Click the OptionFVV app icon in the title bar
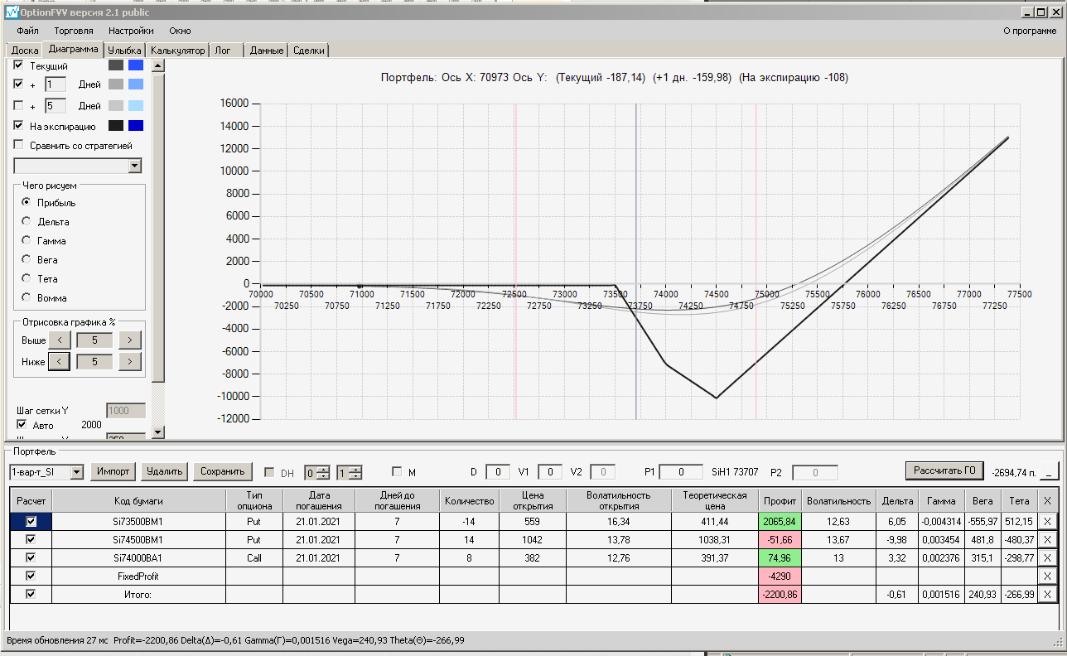The image size is (1067, 656). [x=12, y=12]
